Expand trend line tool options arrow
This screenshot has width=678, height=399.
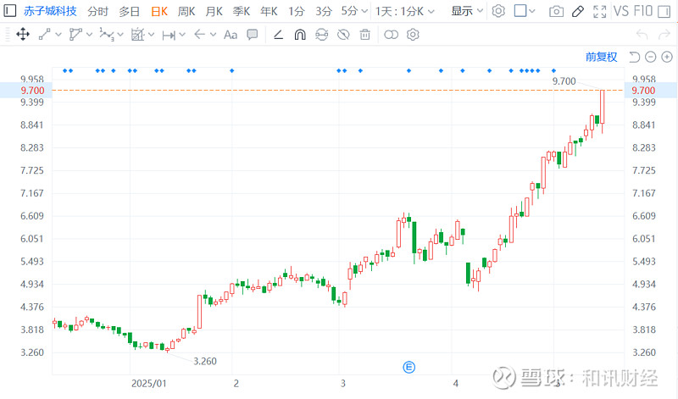[x=58, y=35]
